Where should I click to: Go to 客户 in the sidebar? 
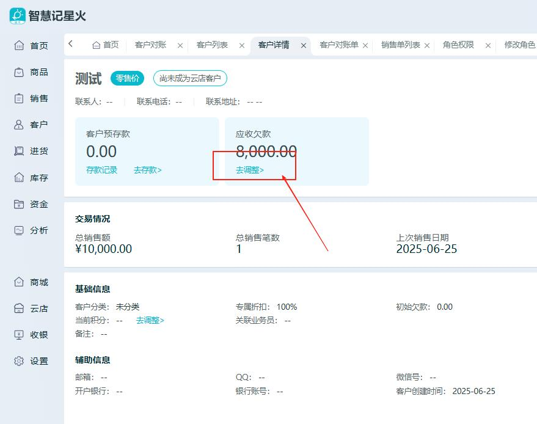point(31,125)
